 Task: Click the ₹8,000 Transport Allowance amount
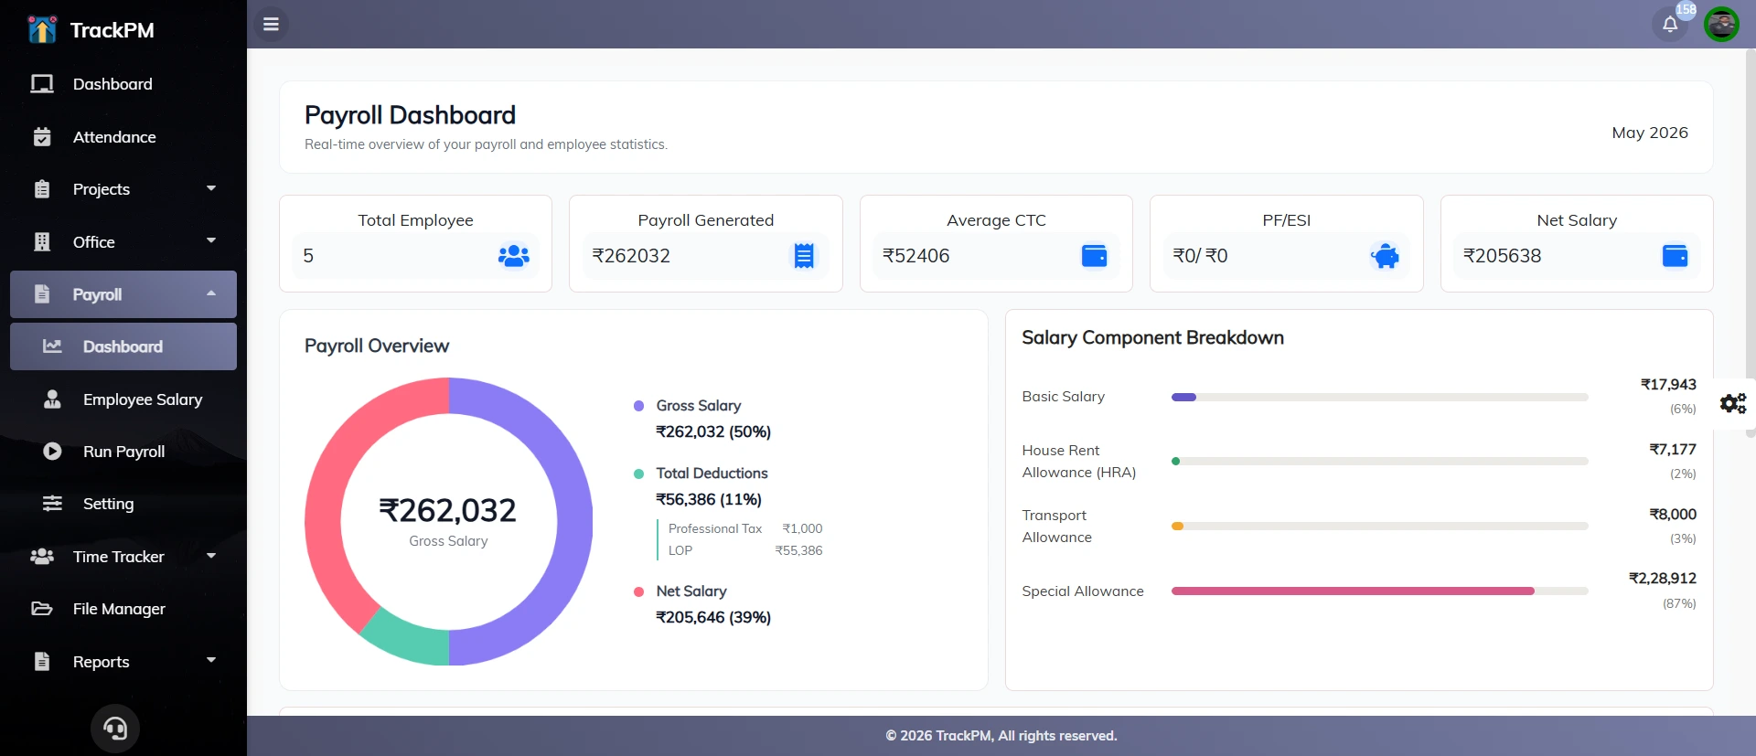point(1673,515)
